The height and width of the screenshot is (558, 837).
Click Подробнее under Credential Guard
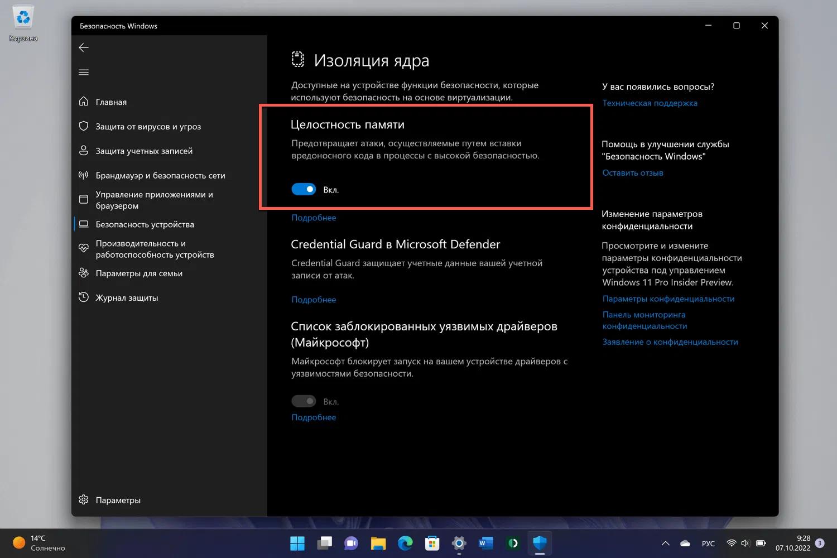tap(314, 300)
